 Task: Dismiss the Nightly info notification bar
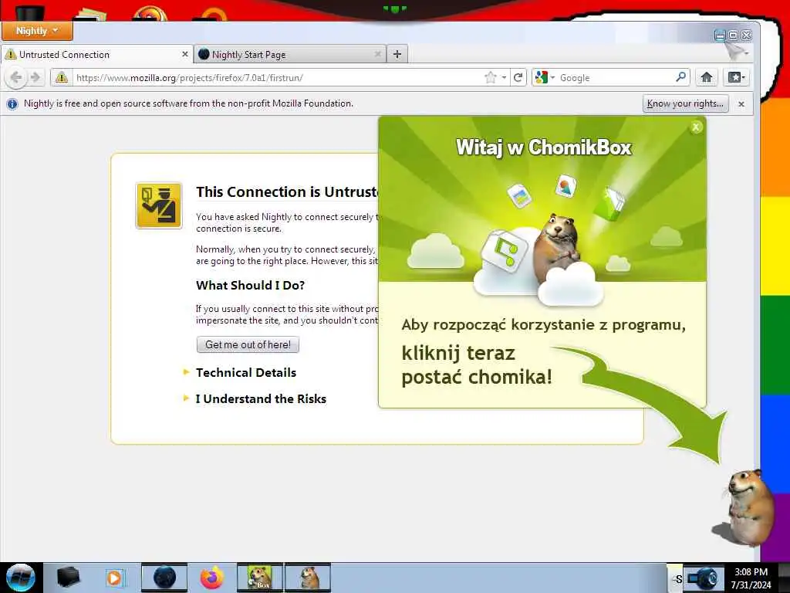[x=741, y=104]
